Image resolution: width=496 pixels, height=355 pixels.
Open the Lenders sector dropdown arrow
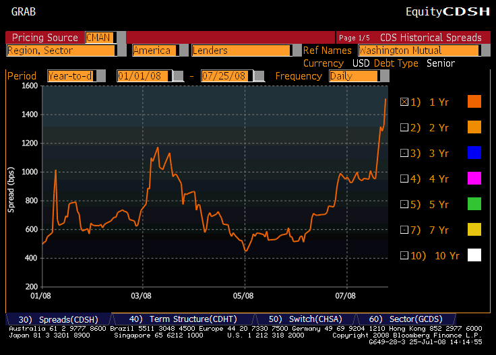(297, 51)
